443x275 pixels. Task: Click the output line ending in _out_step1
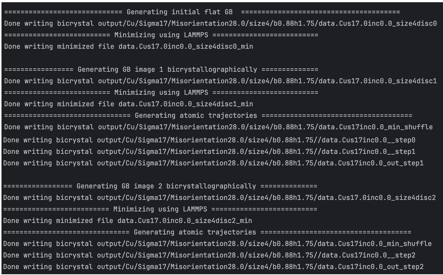pos(213,163)
